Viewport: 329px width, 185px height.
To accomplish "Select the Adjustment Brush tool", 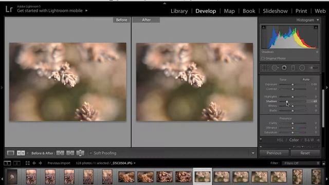I will (313, 68).
